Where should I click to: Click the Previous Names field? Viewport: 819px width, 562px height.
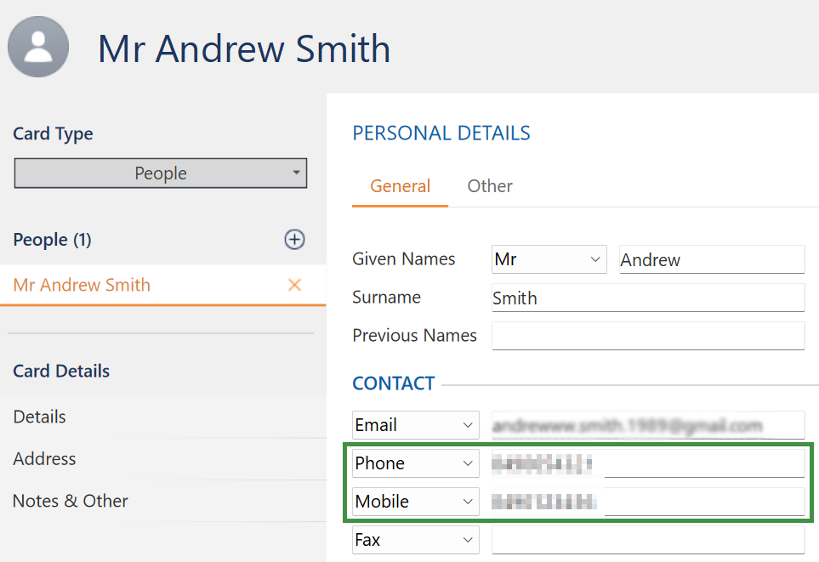(647, 336)
